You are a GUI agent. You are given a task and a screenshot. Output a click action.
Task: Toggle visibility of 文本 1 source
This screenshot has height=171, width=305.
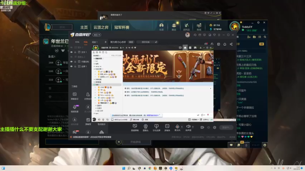tap(71, 52)
